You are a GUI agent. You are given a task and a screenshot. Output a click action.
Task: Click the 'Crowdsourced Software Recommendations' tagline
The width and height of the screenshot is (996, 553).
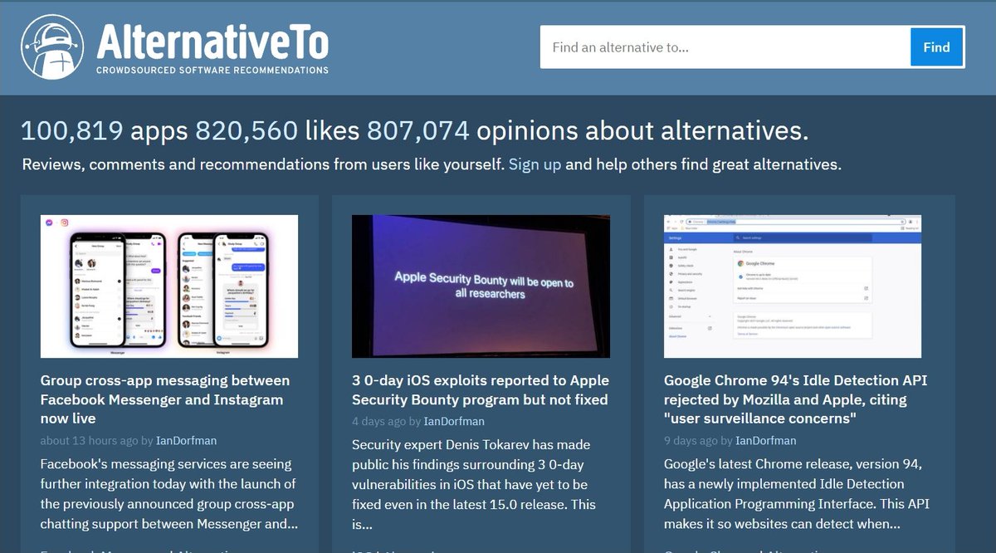tap(212, 71)
